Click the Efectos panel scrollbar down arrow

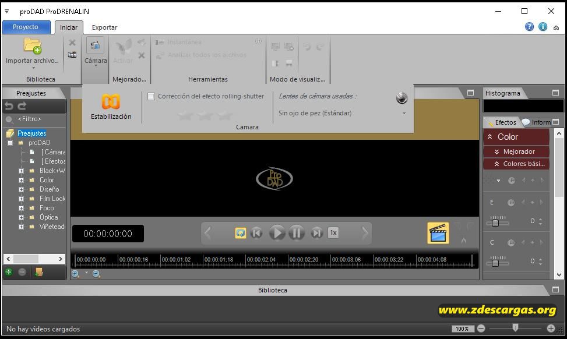pos(559,275)
